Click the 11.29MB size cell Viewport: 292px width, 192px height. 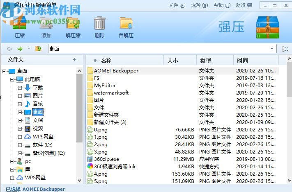point(184,159)
